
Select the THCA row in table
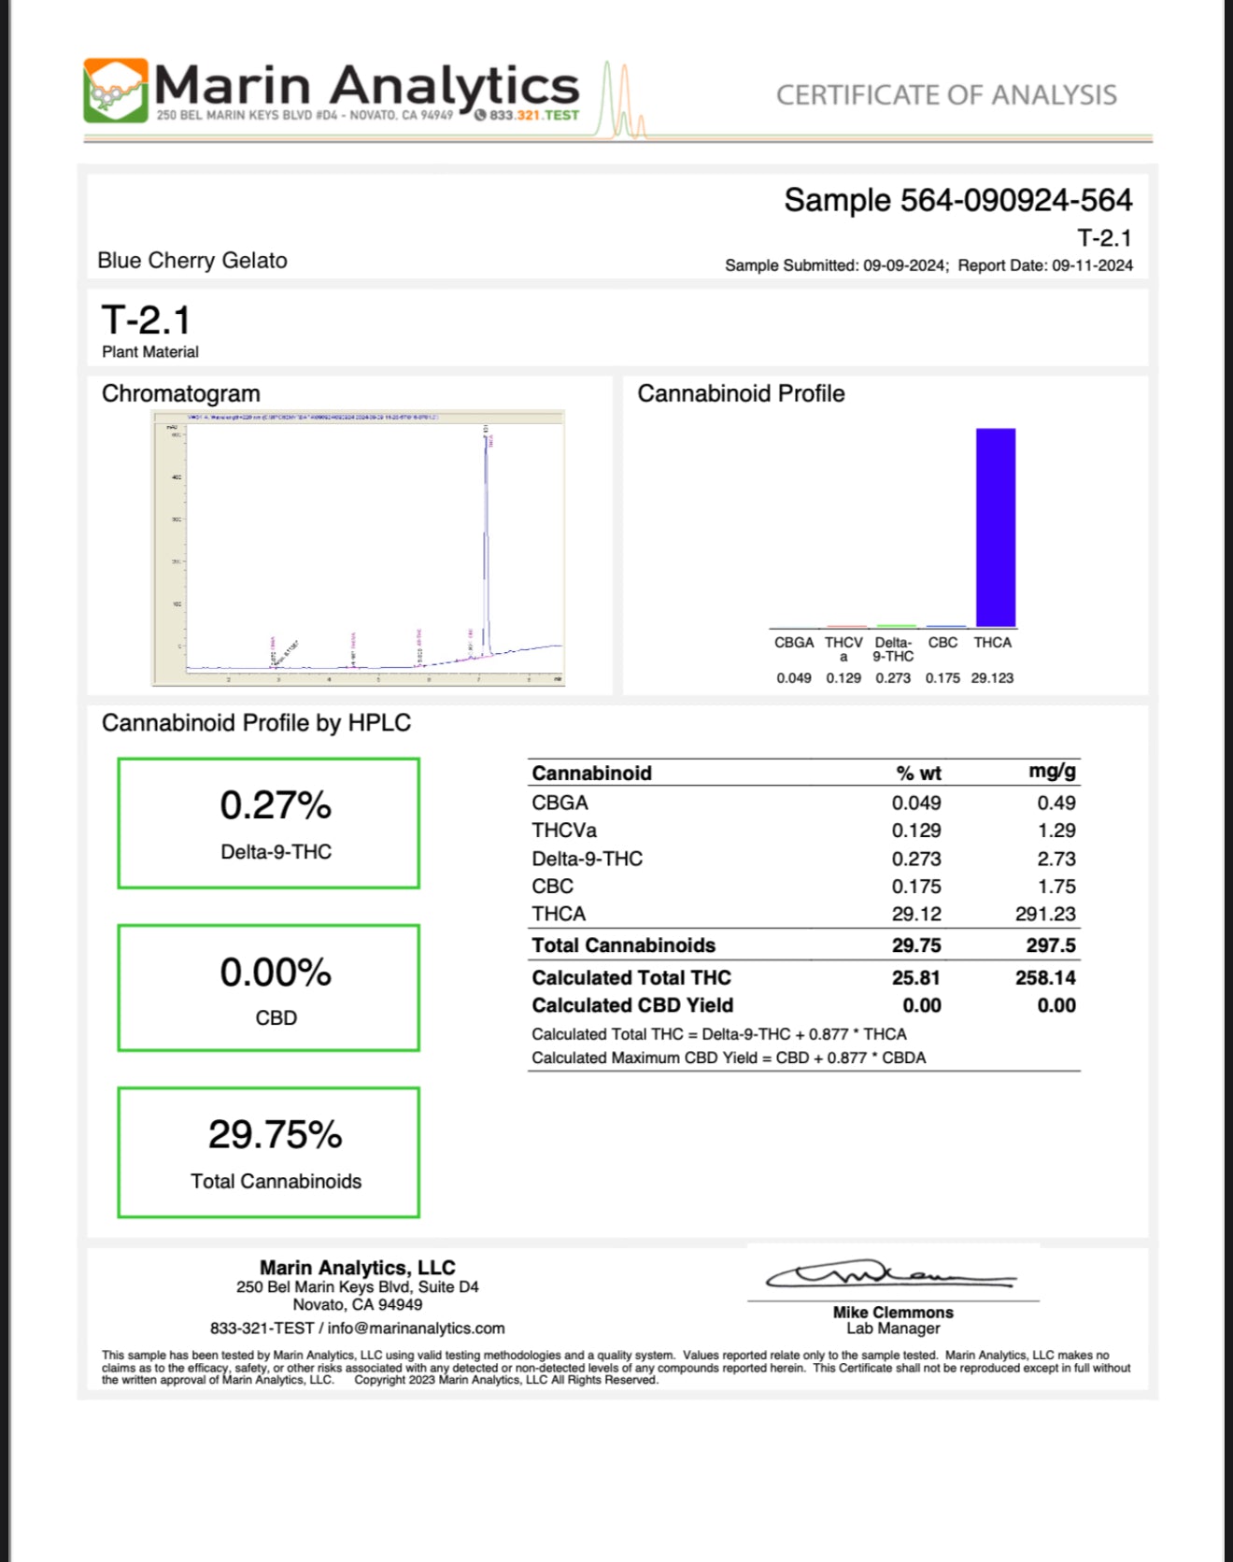pos(803,914)
